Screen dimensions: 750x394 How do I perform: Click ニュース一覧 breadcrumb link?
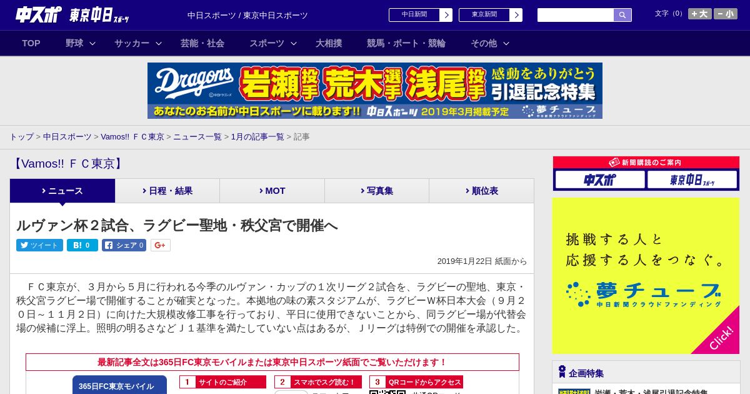[197, 137]
